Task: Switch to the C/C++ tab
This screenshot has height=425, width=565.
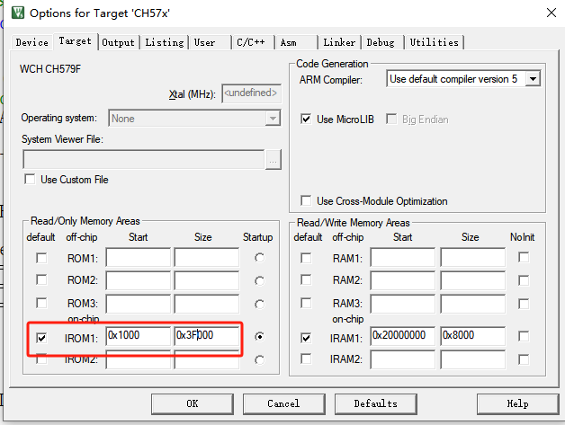Action: click(x=253, y=42)
